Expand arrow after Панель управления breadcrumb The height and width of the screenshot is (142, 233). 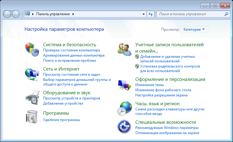point(73,14)
